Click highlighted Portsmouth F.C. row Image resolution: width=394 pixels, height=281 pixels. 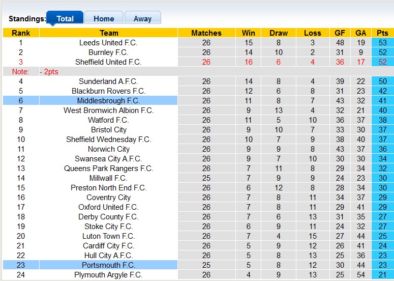pos(108,265)
